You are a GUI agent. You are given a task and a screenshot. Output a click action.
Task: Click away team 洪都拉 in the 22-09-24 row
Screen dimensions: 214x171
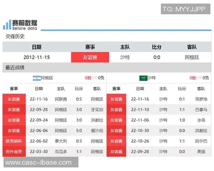pyautogui.click(x=97, y=120)
